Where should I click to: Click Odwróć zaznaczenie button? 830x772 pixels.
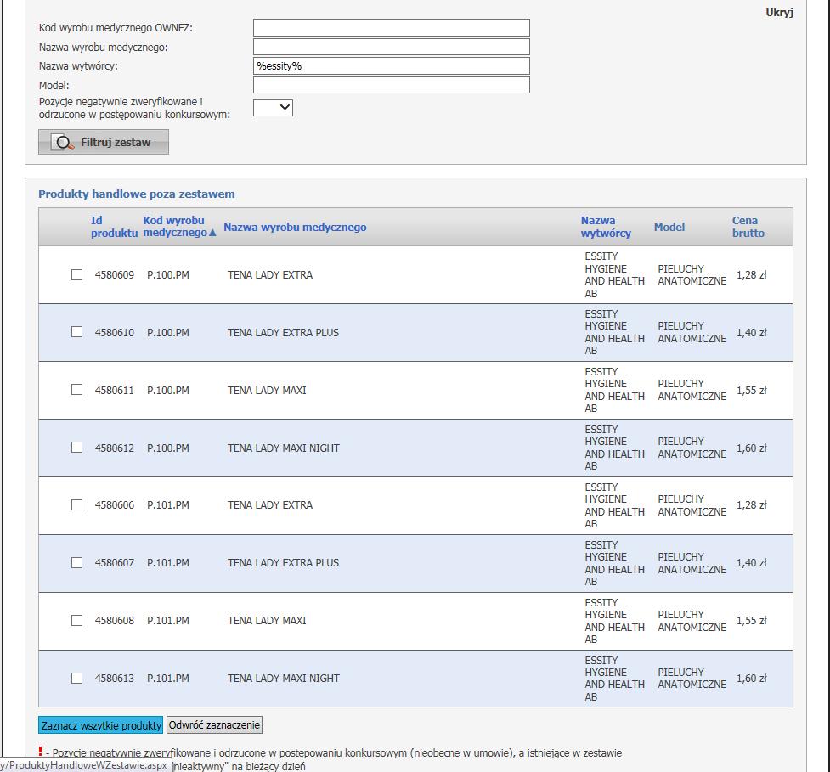pyautogui.click(x=214, y=725)
